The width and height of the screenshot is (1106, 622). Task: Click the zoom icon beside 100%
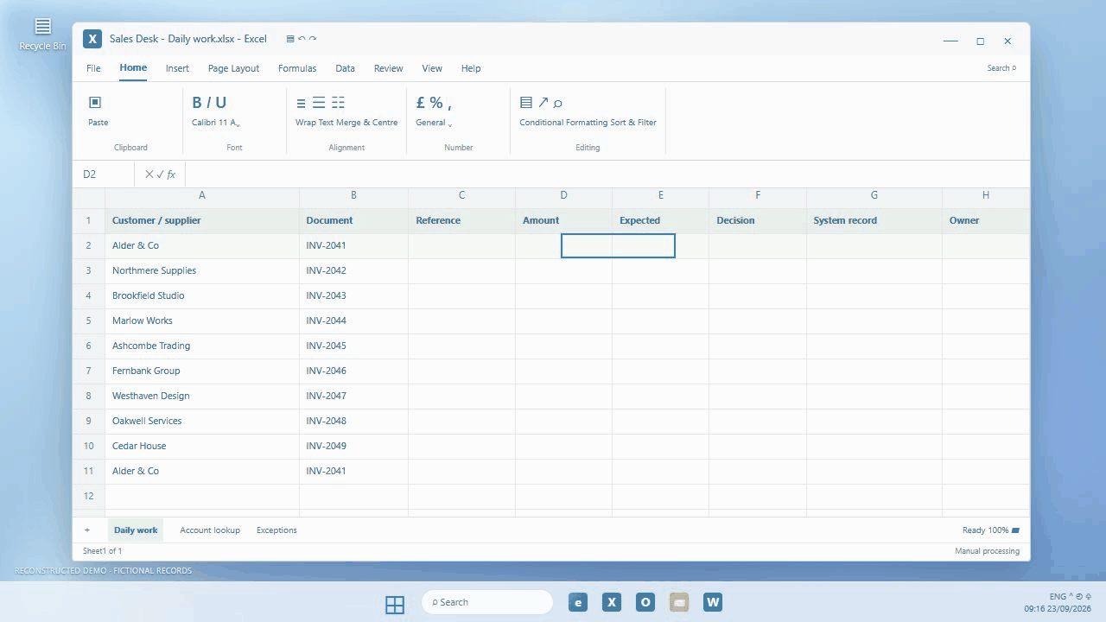(x=1015, y=530)
